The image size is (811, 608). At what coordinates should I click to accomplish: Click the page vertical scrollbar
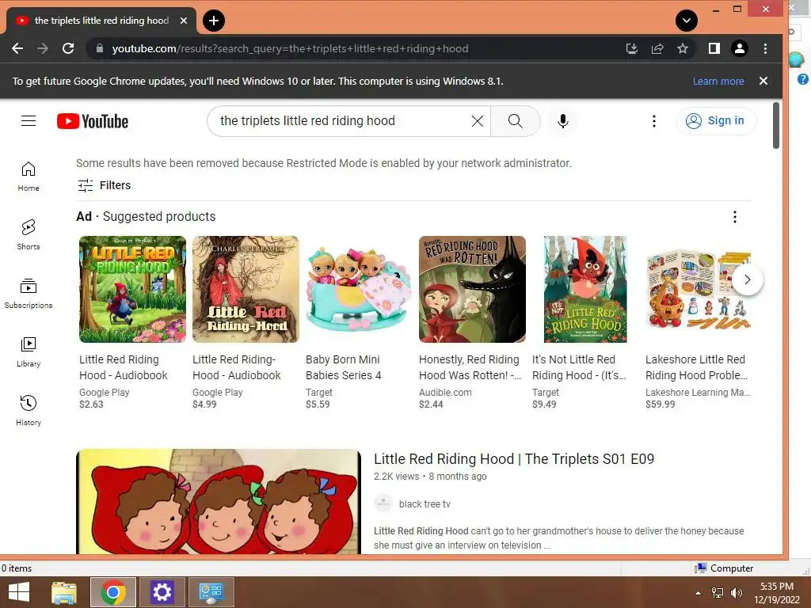pyautogui.click(x=776, y=126)
